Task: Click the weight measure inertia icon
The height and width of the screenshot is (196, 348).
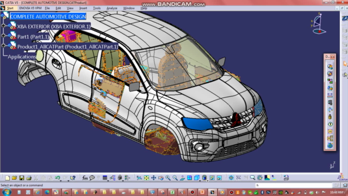Action: pos(330,117)
